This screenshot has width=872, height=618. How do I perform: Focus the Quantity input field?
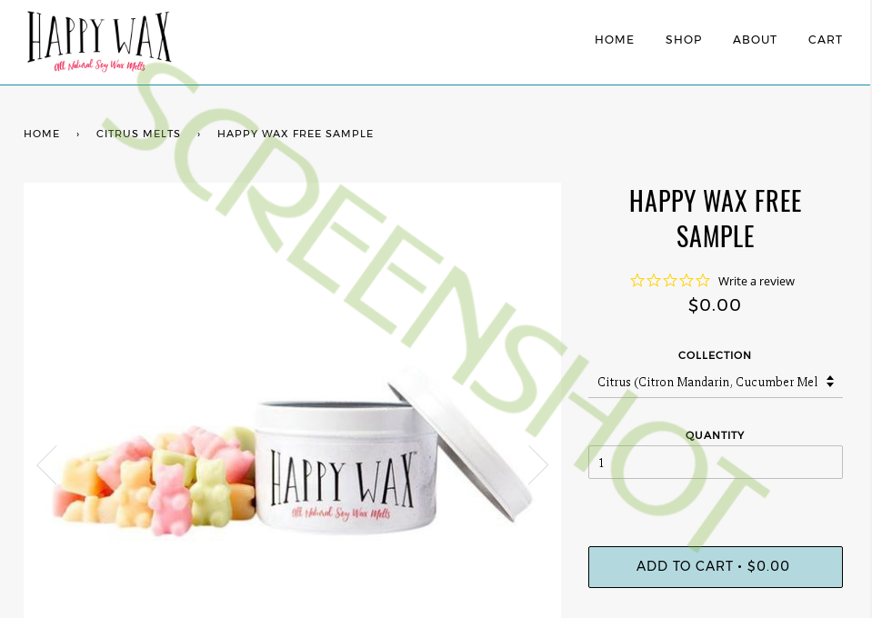tap(716, 462)
